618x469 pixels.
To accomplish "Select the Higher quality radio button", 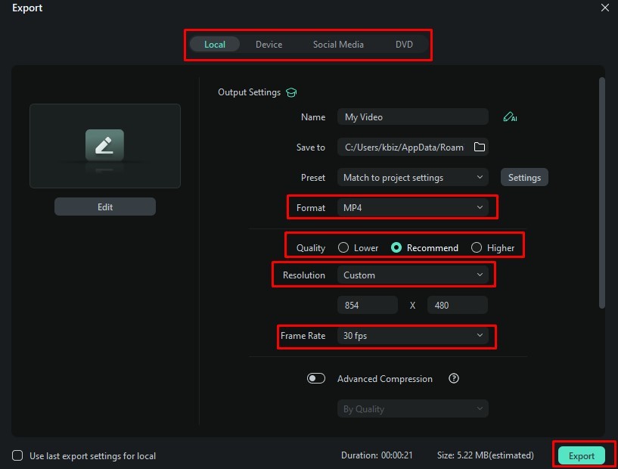I will (x=477, y=248).
